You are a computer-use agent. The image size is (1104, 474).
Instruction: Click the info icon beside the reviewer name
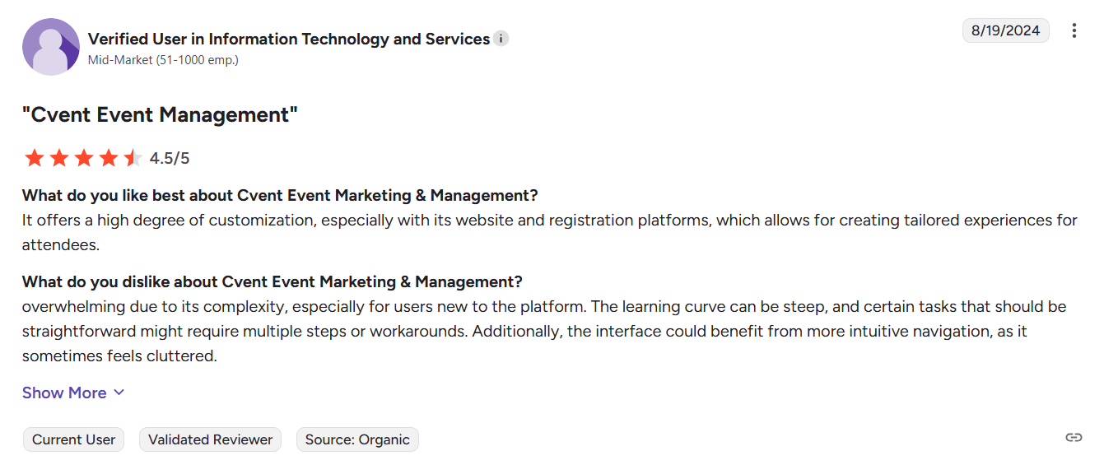coord(501,39)
